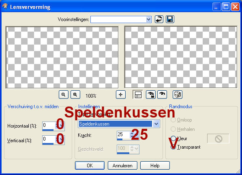242x175 pixels.
Task: Click the OK button
Action: (x=90, y=166)
